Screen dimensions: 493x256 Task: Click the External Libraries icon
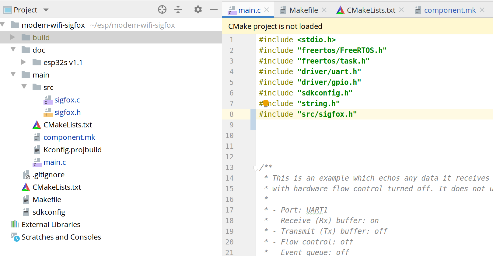pyautogui.click(x=15, y=224)
